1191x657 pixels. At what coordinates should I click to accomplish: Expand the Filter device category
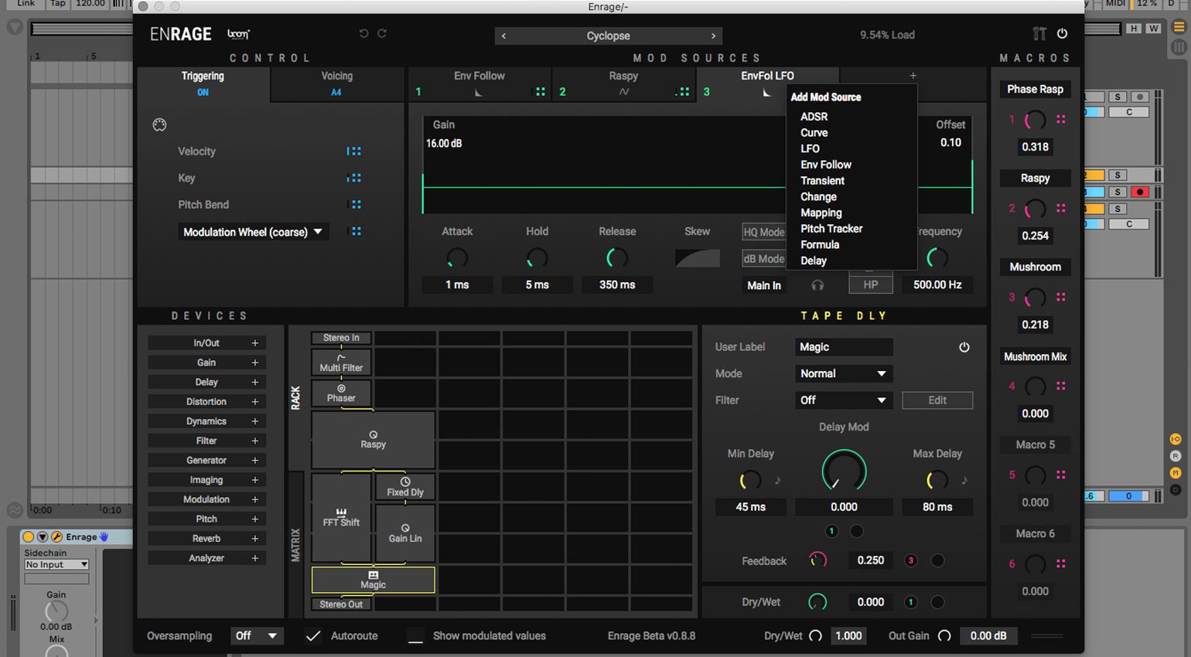coord(206,441)
